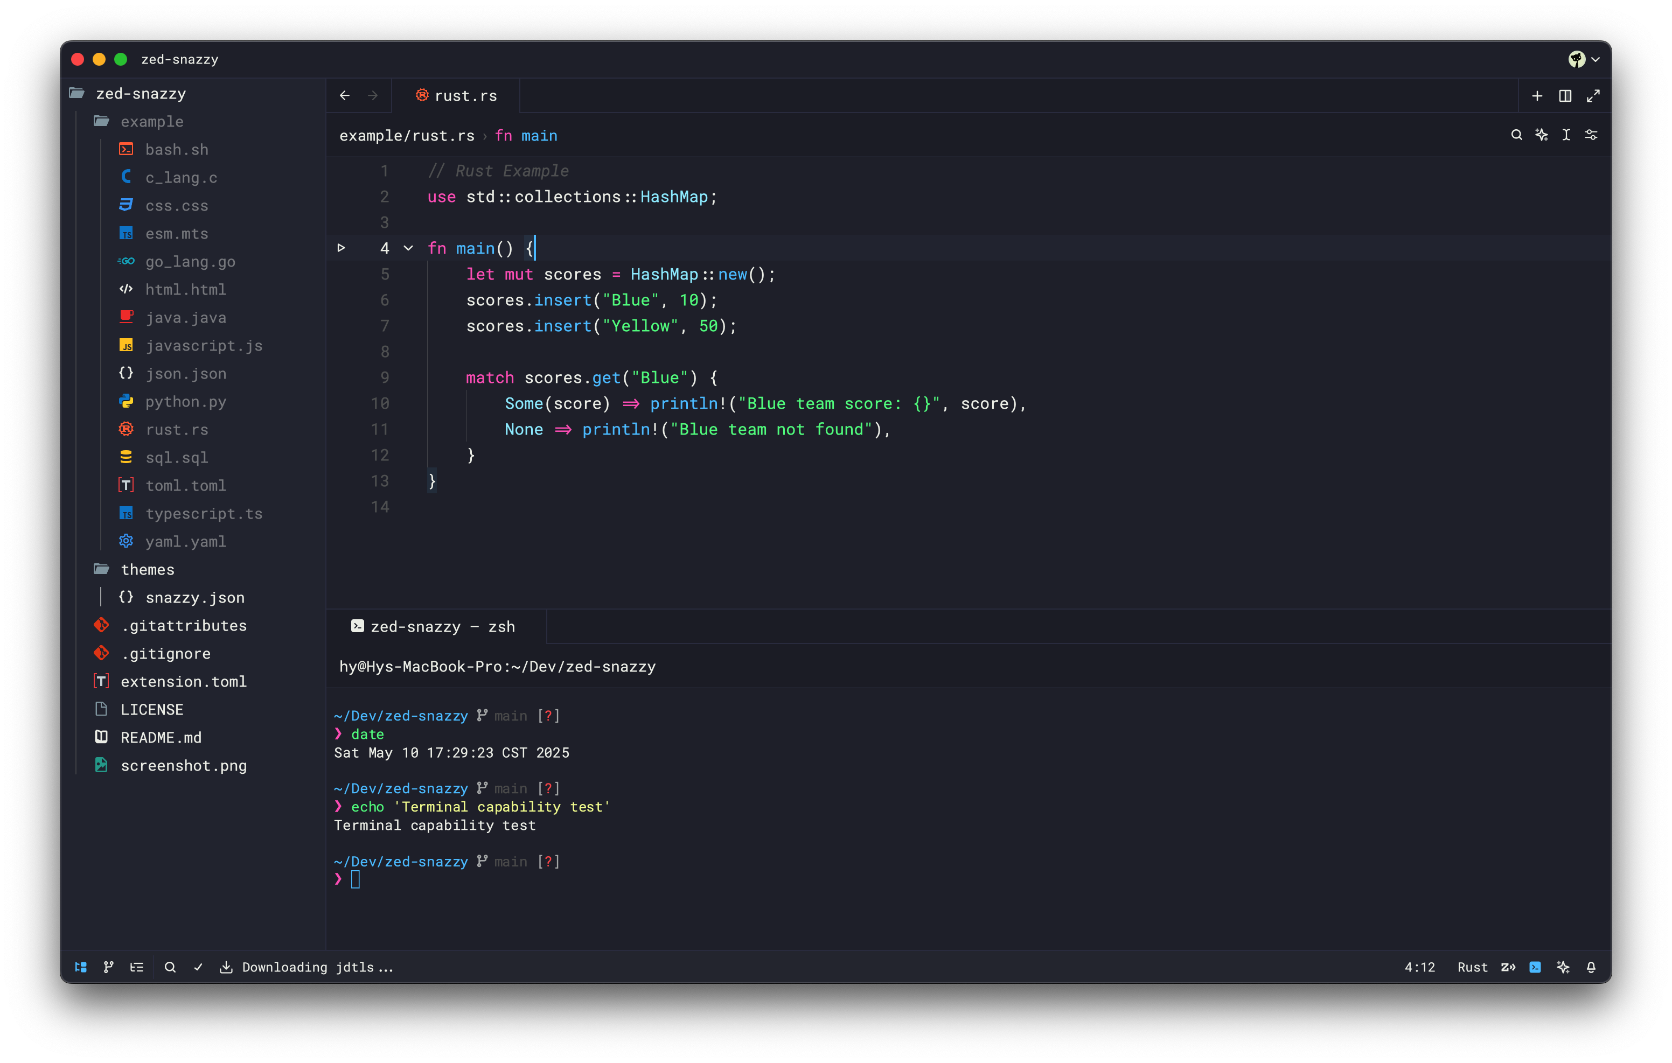1672x1063 pixels.
Task: Click the zed-snazzy window title
Action: pos(180,59)
